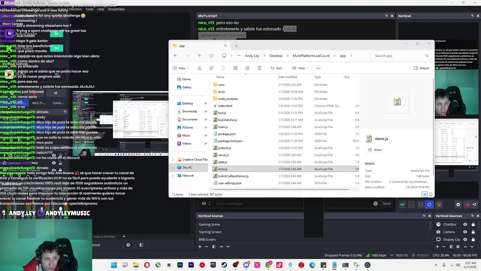Go up one folder level in Explorer
Viewport: 481px width, 271px height.
[199, 56]
